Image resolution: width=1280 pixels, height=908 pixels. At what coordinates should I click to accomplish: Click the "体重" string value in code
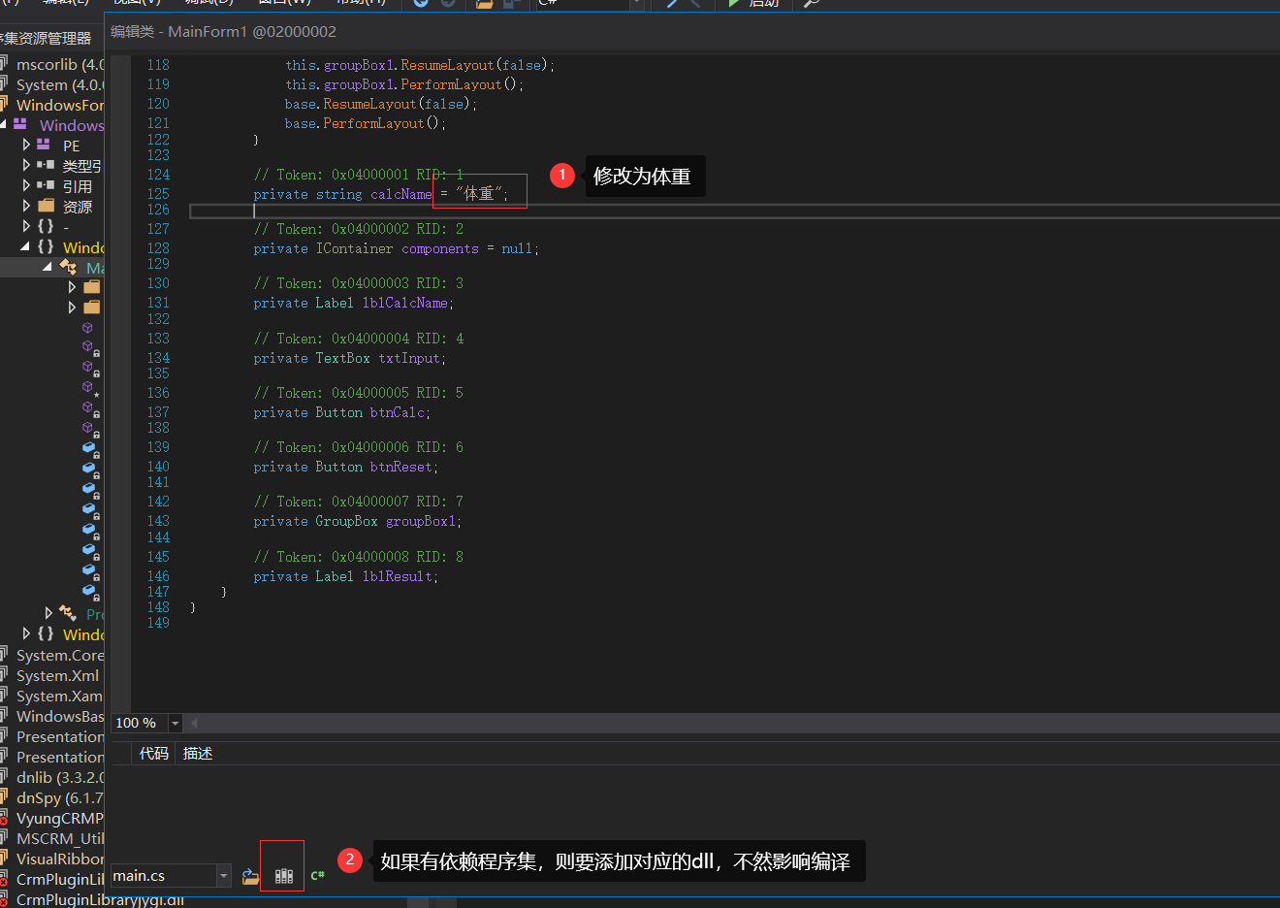479,194
